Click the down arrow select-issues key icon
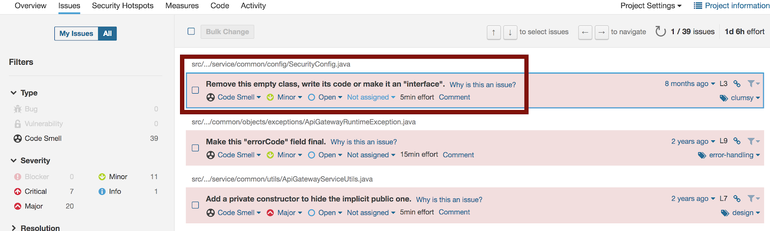Image resolution: width=770 pixels, height=231 pixels. 510,32
